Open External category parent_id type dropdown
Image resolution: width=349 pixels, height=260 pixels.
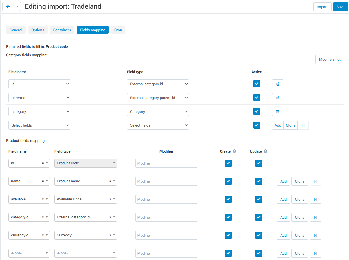[158, 98]
